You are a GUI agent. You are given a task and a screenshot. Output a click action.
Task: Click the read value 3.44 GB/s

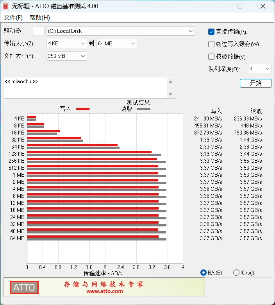point(251,154)
